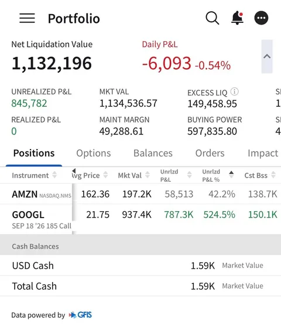This screenshot has width=281, height=336.
Task: Tap the Unrealized P&L value 845,782
Action: tap(29, 103)
